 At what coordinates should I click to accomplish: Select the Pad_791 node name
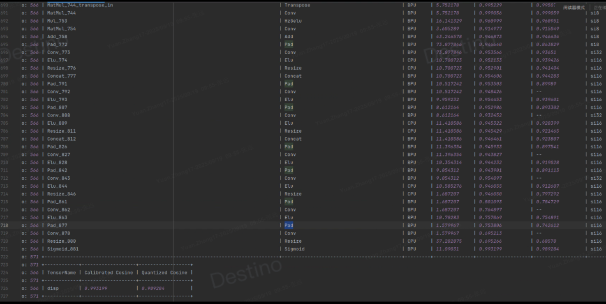[x=57, y=84]
